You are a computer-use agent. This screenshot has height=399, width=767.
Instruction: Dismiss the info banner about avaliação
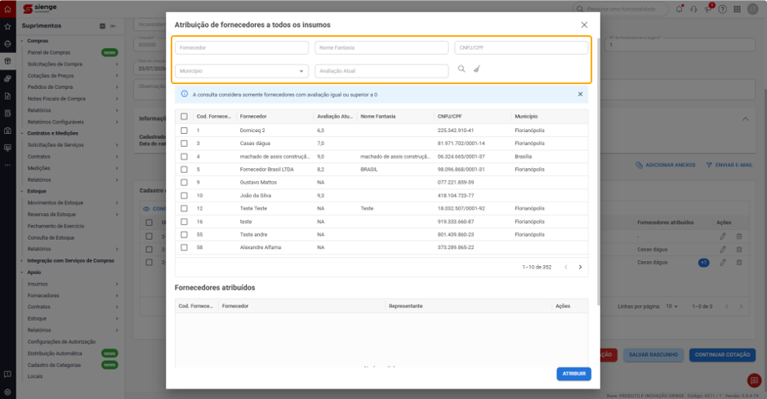tap(580, 95)
